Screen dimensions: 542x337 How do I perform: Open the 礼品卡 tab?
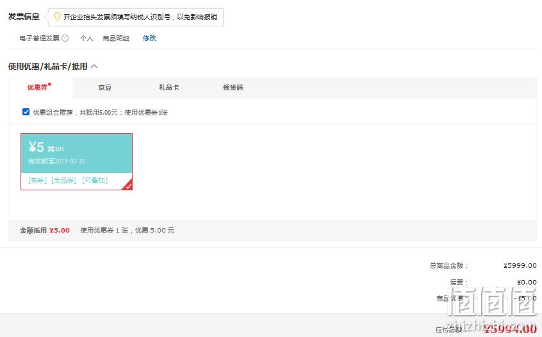(x=168, y=87)
